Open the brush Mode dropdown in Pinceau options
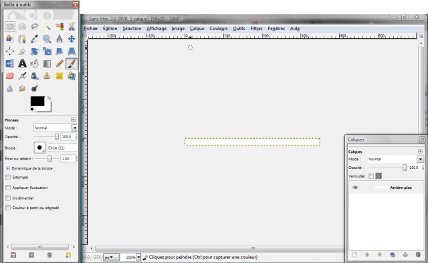Screen dimensions: 428x263 pyautogui.click(x=56, y=127)
